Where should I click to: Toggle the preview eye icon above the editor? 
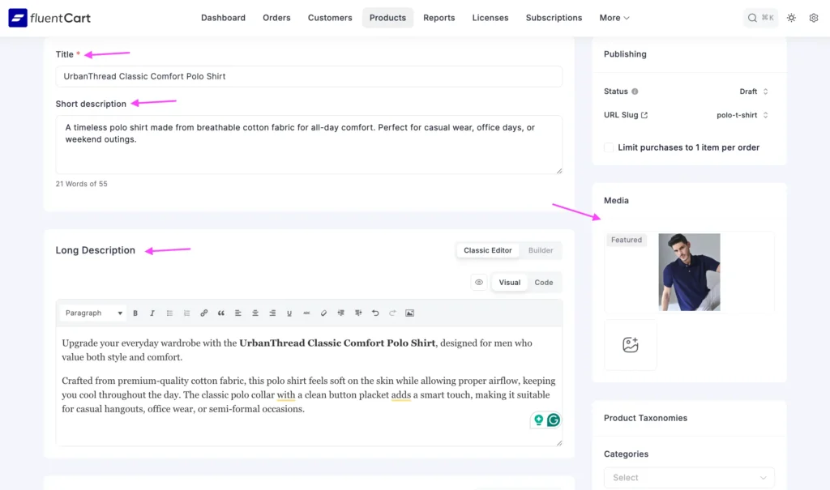pos(480,282)
